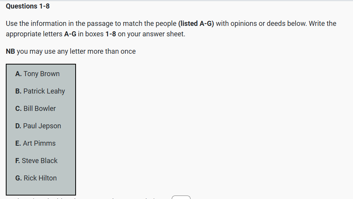353x199 pixels.
Task: Pick Rick Hilton, option G, in the list
Action: coord(36,178)
